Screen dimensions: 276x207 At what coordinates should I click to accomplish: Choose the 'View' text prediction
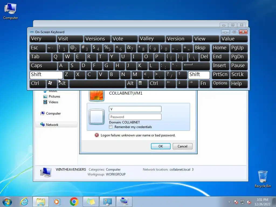pyautogui.click(x=206, y=39)
